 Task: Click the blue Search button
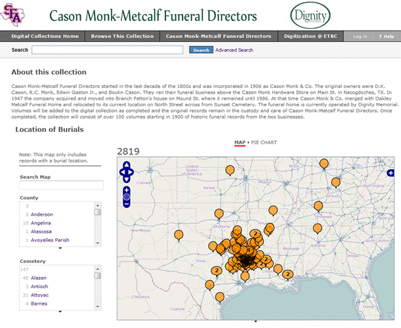(x=201, y=50)
